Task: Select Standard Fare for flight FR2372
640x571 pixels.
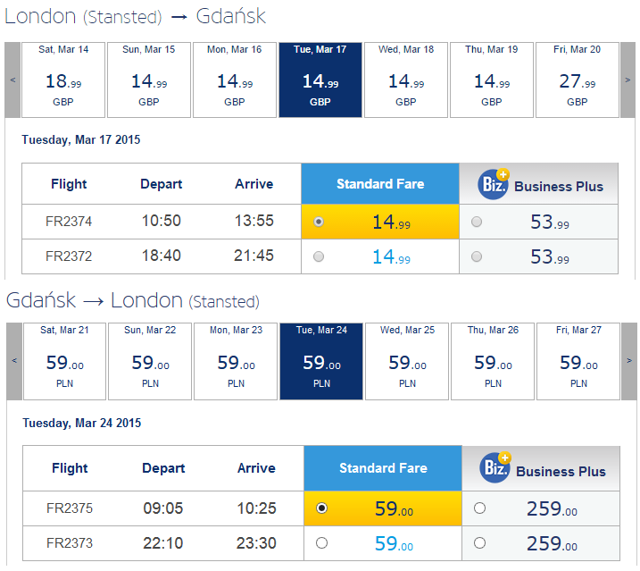Action: [x=319, y=256]
